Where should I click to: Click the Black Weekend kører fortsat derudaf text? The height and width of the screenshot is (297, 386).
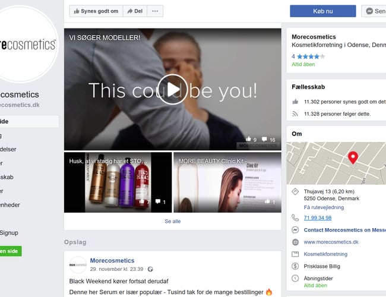pyautogui.click(x=119, y=281)
